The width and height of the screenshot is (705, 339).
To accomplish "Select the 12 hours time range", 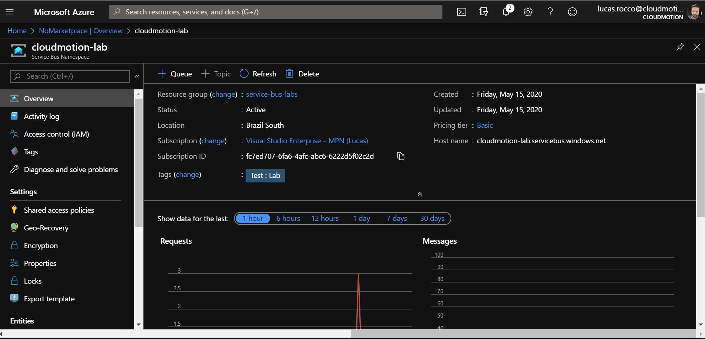I will [x=325, y=218].
